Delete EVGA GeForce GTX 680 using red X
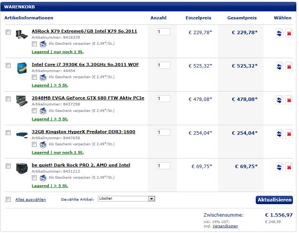Image resolution: width=299 pixels, height=233 pixels. click(x=289, y=100)
